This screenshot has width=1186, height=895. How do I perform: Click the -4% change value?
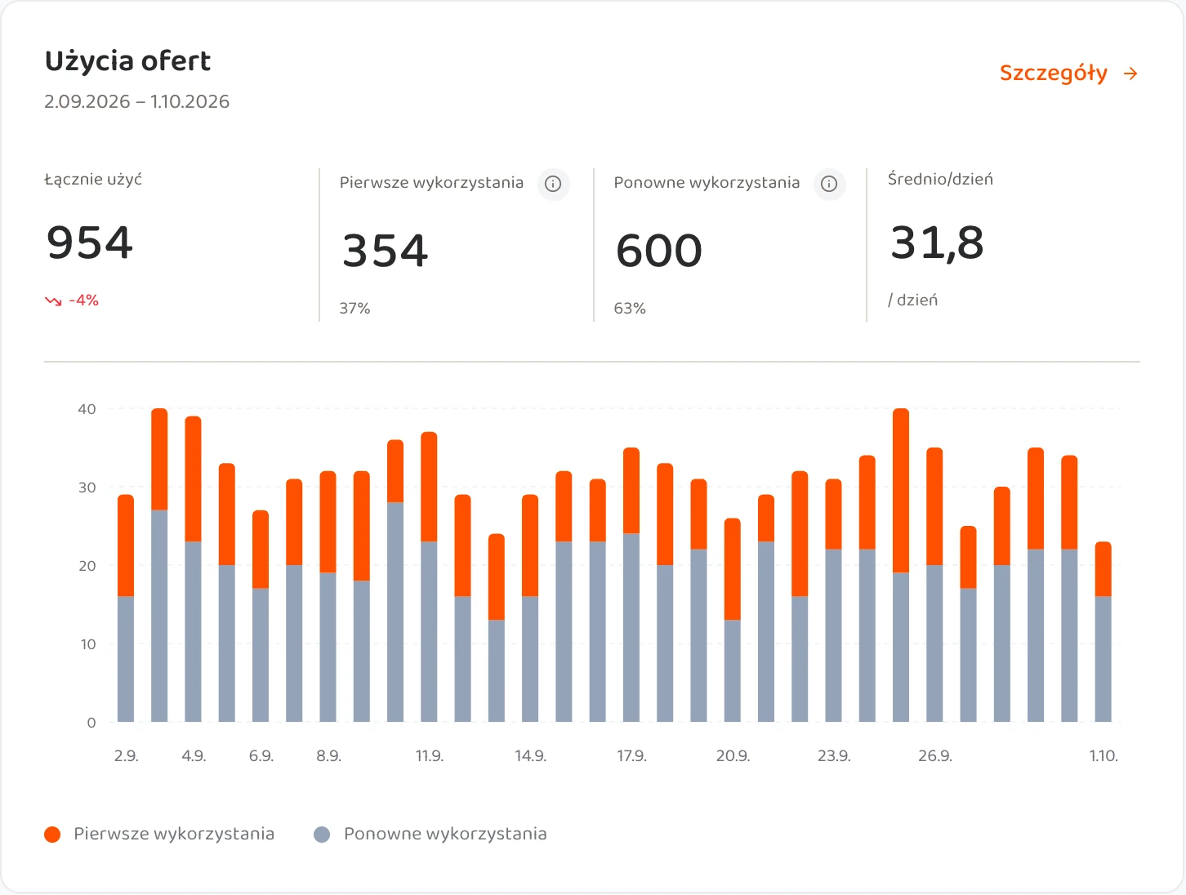[83, 301]
